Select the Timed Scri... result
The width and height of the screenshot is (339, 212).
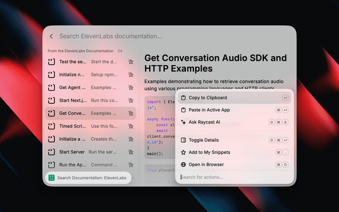(x=91, y=126)
